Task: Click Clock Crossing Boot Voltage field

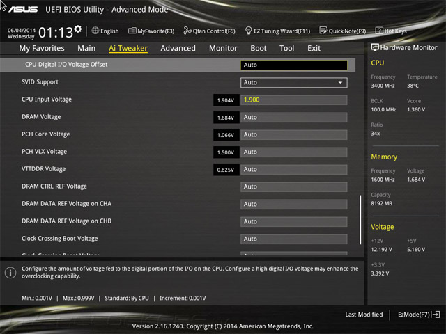Action: tap(294, 239)
